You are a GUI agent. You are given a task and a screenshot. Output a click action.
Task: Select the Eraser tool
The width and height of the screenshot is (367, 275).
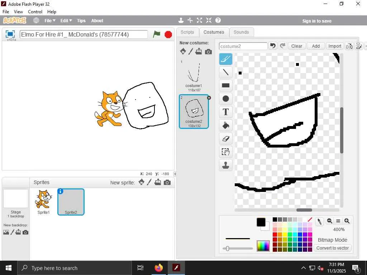[226, 139]
